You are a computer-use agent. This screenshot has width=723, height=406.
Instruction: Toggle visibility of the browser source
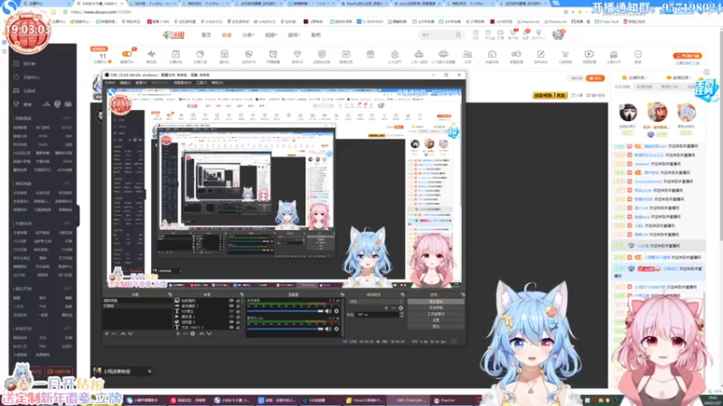(x=231, y=322)
